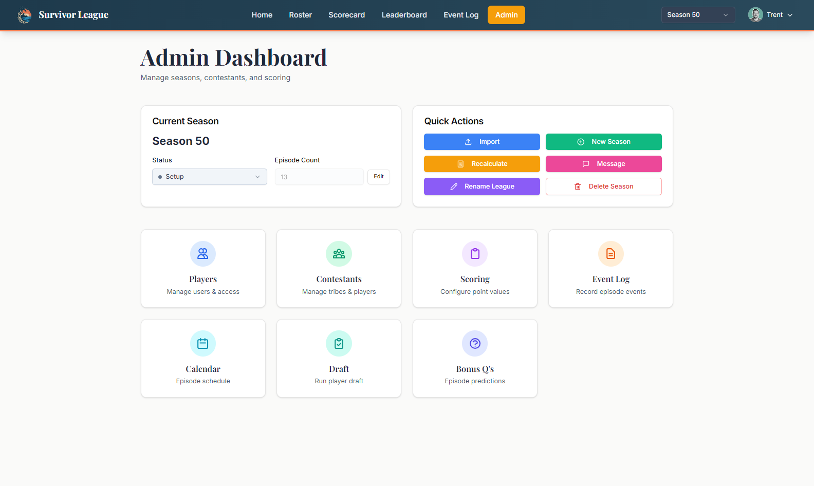Click the Message button label
The image size is (814, 486).
[611, 164]
